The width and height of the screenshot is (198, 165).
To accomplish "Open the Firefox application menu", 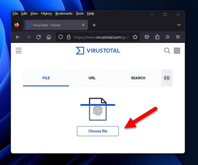I will click(178, 37).
